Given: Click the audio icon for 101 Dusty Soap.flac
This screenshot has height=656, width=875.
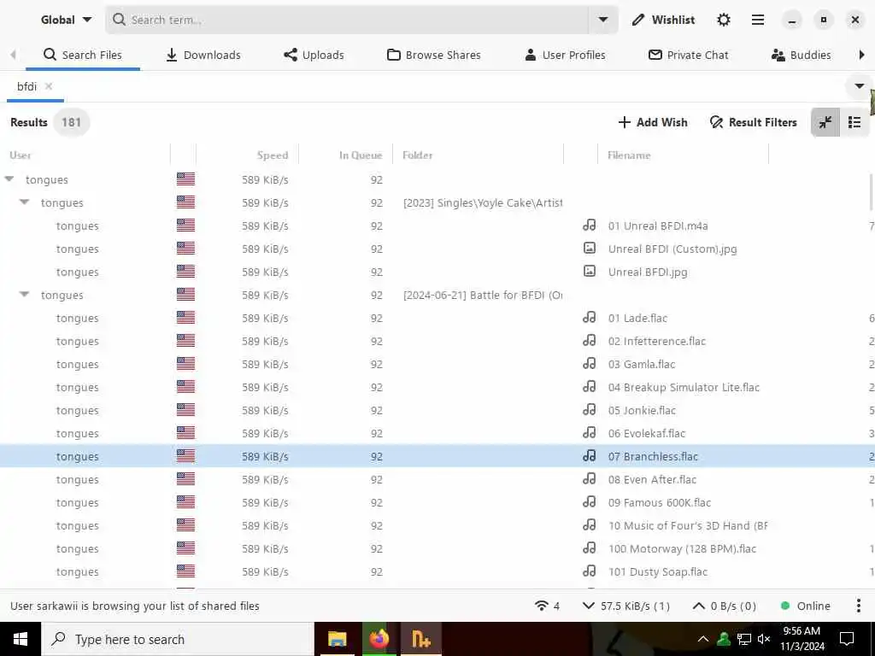Looking at the screenshot, I should click(x=590, y=571).
